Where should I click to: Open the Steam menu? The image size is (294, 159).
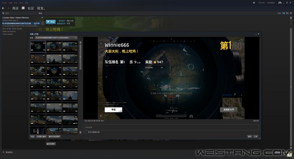(4, 3)
